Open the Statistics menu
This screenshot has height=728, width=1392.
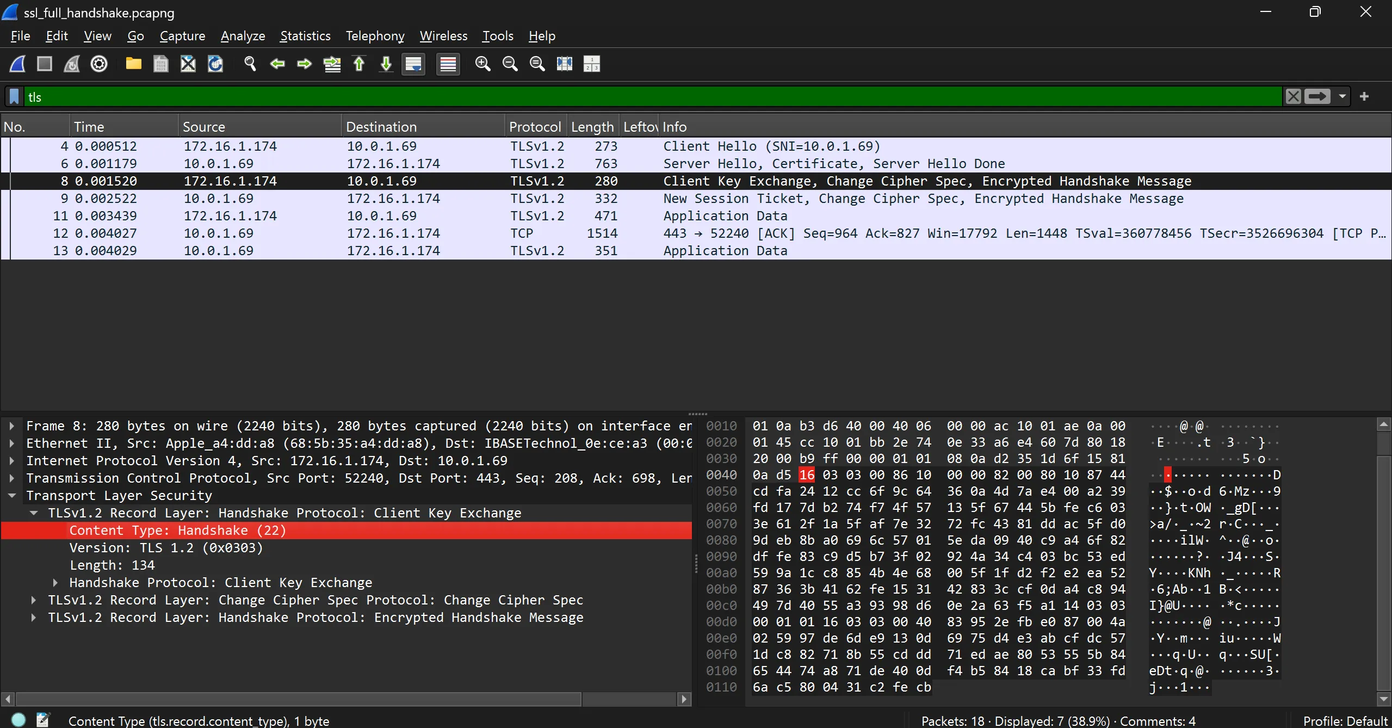click(x=305, y=36)
